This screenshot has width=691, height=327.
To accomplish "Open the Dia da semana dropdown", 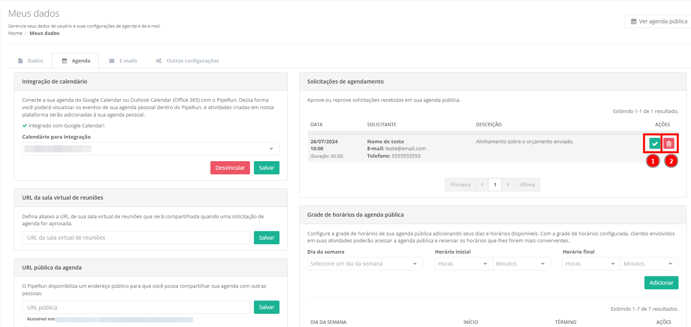I will pyautogui.click(x=365, y=264).
